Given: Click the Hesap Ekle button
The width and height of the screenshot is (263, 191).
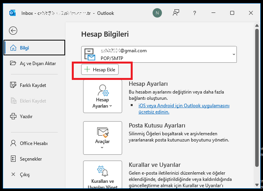Looking at the screenshot, I should pos(100,69).
